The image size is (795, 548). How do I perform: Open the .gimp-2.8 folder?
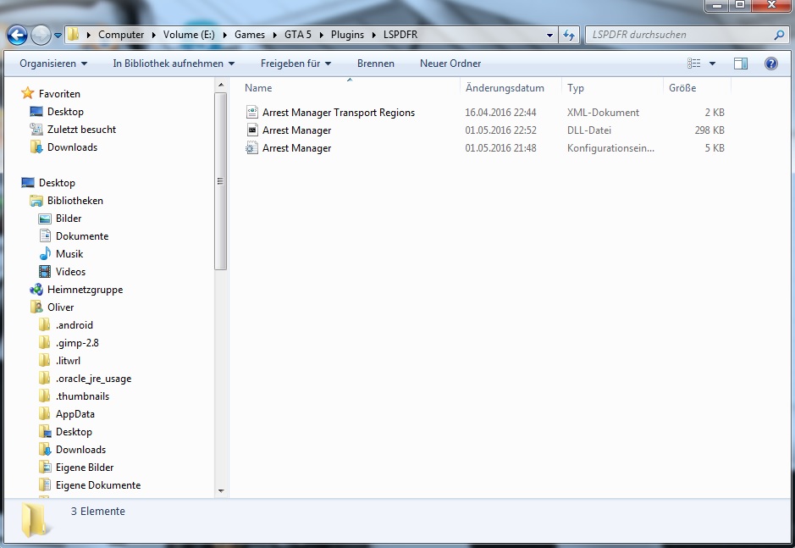[77, 343]
